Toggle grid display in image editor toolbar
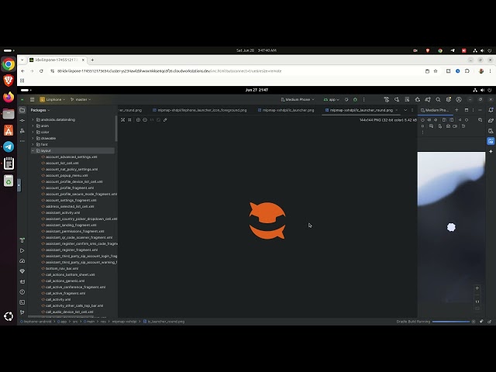496x372 pixels. (129, 120)
